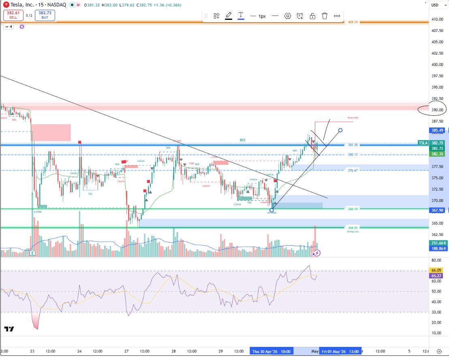Delete the drawing with the trash icon

click(325, 16)
